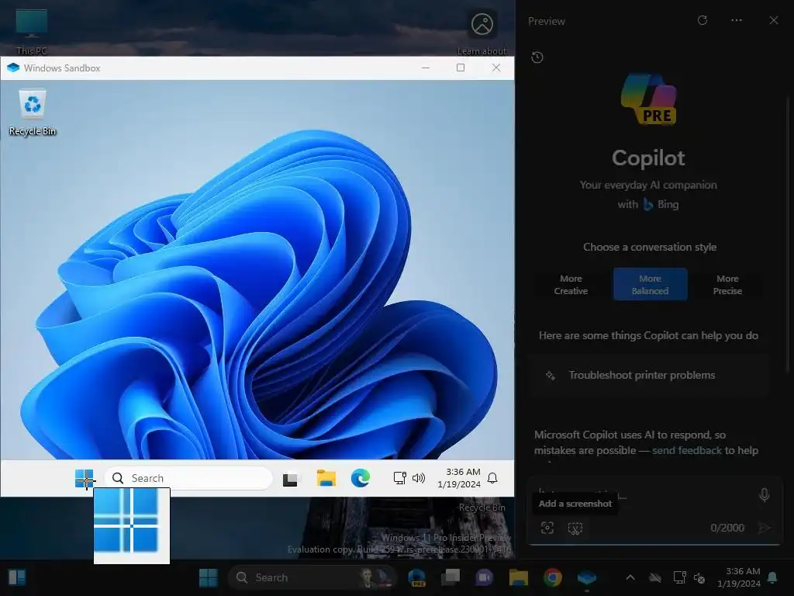Open the host notification bell icon

(773, 577)
